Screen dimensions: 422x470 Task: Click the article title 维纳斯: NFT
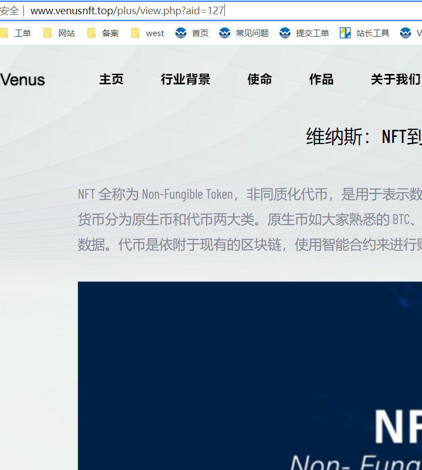point(363,136)
